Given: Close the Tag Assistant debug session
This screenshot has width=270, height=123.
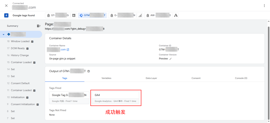Looking at the screenshot, I should (6, 6).
